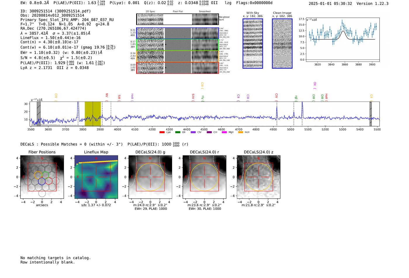Click the 'EW: 0.8±0.2Å' header text
The image size is (409, 278).
(x=34, y=3)
